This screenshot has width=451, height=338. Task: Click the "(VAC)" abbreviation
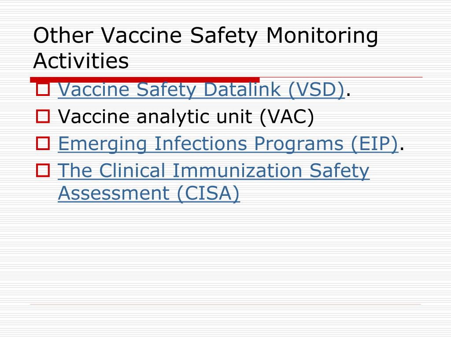[286, 117]
